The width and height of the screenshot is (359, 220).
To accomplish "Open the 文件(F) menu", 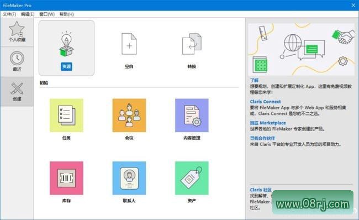I will (x=9, y=14).
